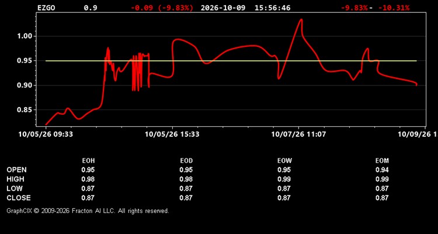Image resolution: width=438 pixels, height=234 pixels.
Task: Click the 0.90 y-axis label
Action: [26, 85]
